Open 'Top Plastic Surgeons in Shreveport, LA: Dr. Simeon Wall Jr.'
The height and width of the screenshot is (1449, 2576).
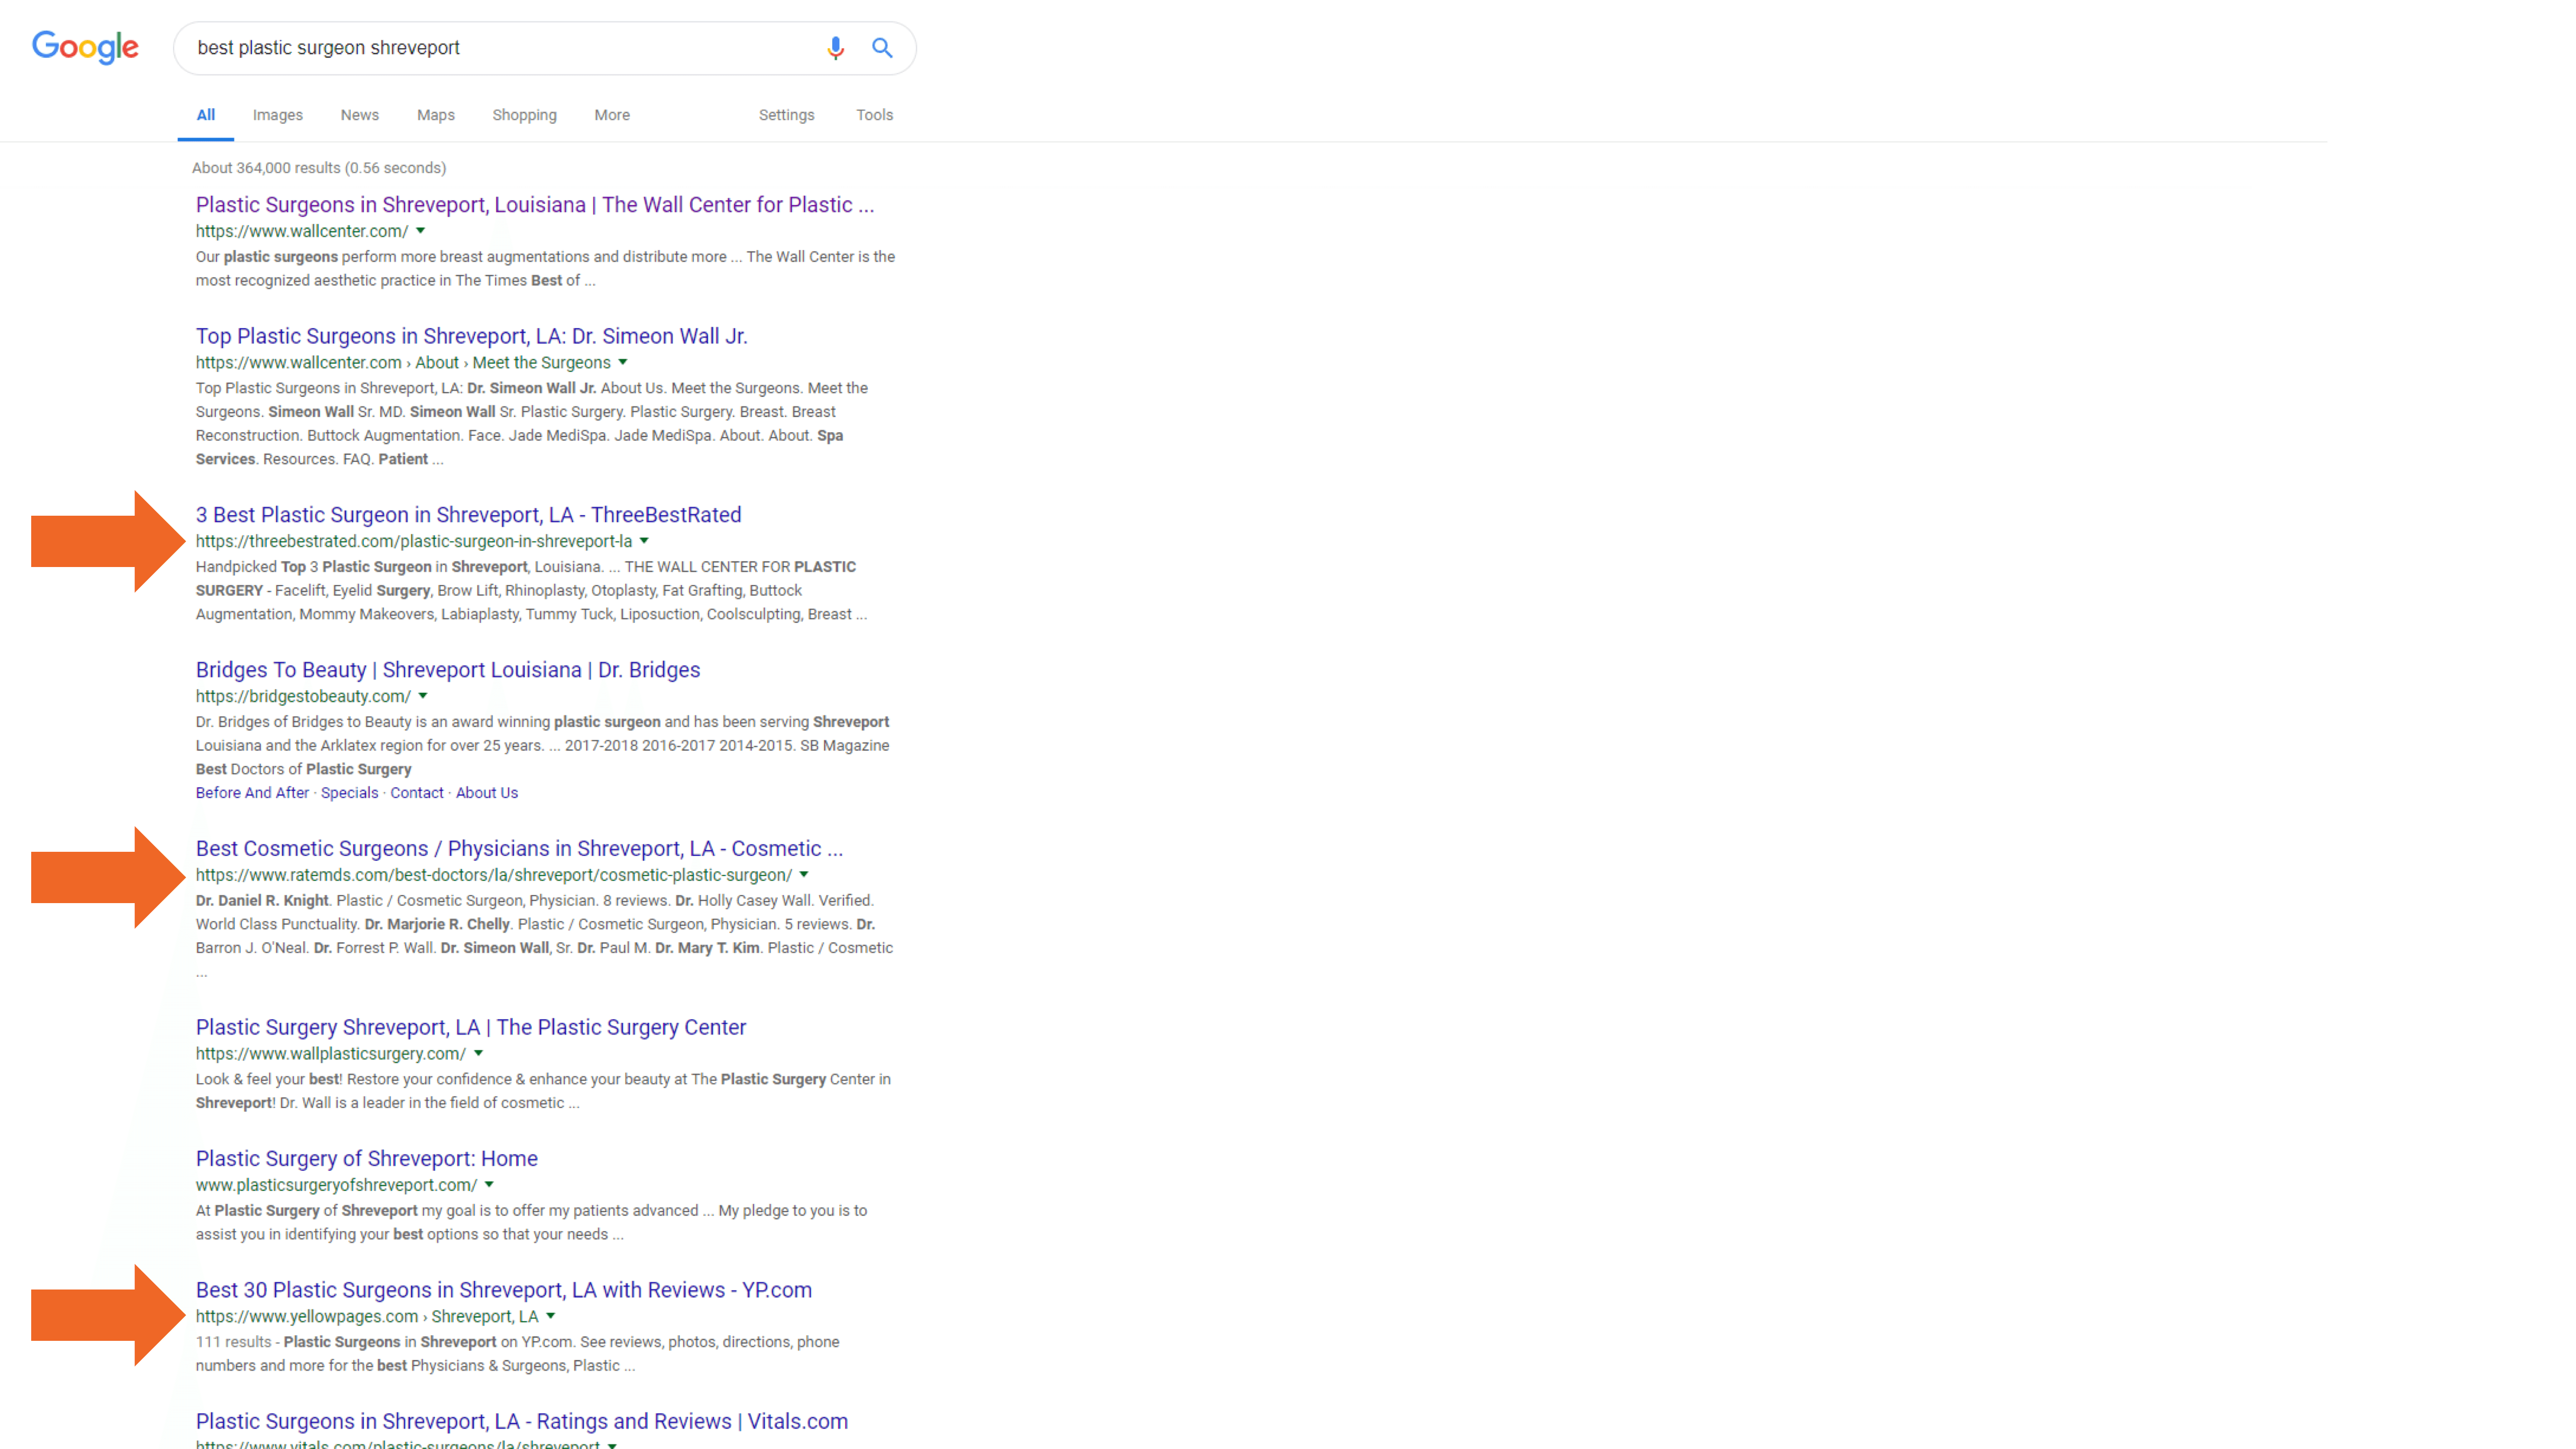point(472,337)
